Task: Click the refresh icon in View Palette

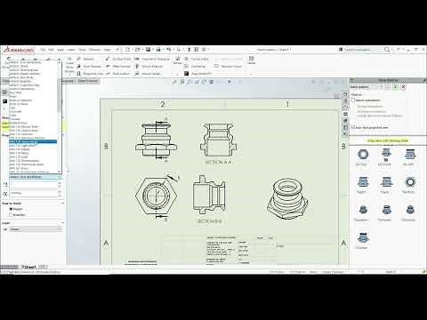Action: pos(395,87)
